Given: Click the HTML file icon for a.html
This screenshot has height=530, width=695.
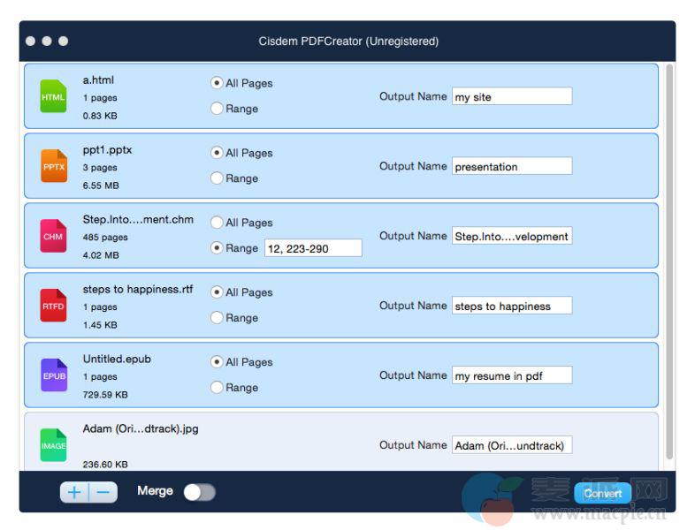Looking at the screenshot, I should tap(53, 96).
